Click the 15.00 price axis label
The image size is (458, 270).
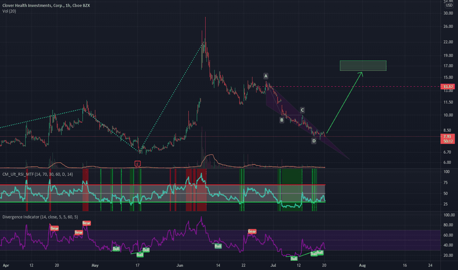(x=448, y=78)
